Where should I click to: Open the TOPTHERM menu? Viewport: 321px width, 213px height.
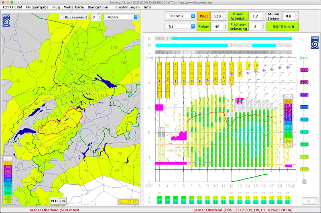[x=12, y=7]
